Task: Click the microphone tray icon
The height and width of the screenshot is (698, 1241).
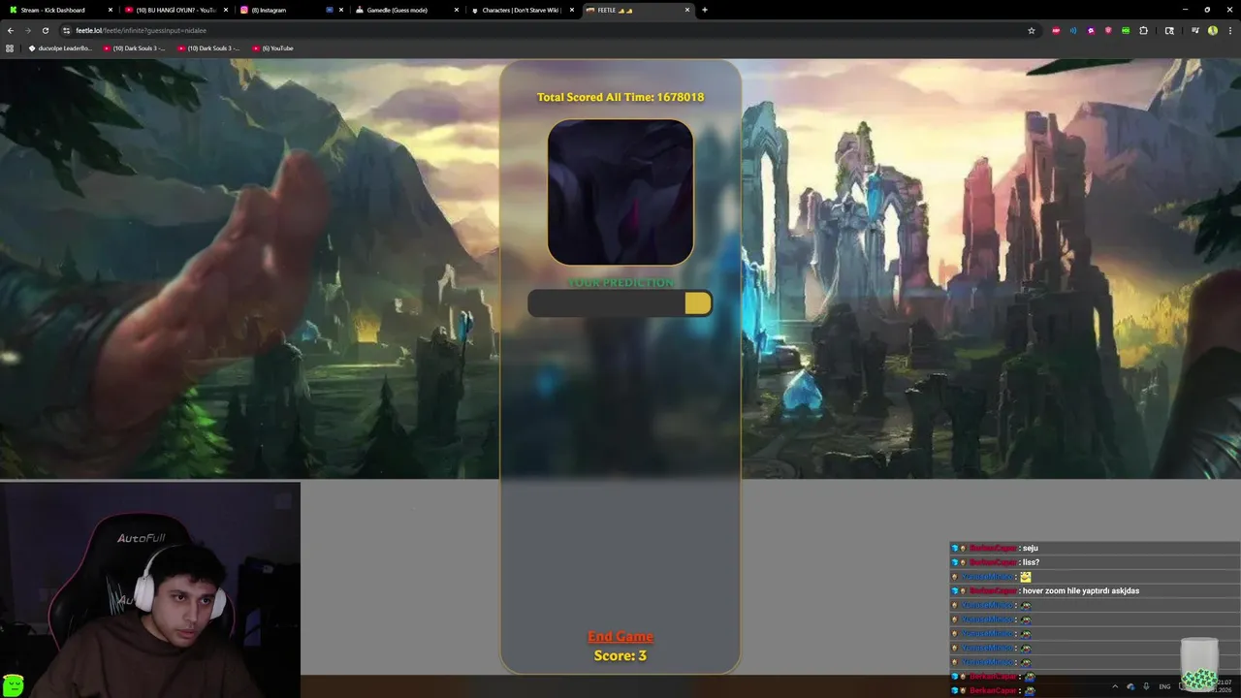Action: tap(1146, 686)
